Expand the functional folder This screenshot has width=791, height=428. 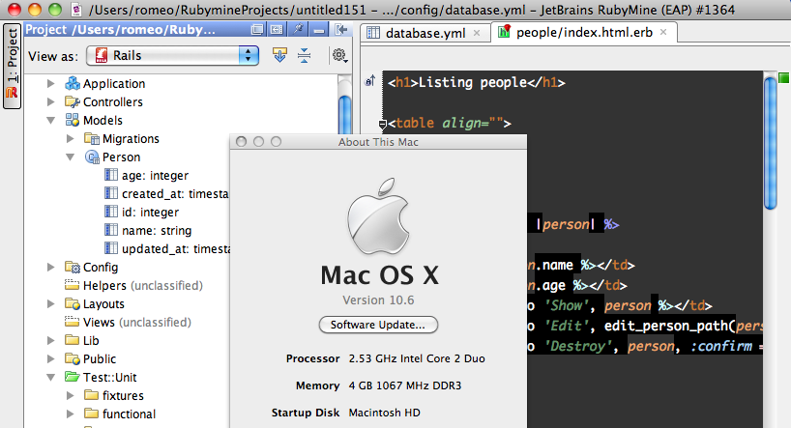coord(71,414)
